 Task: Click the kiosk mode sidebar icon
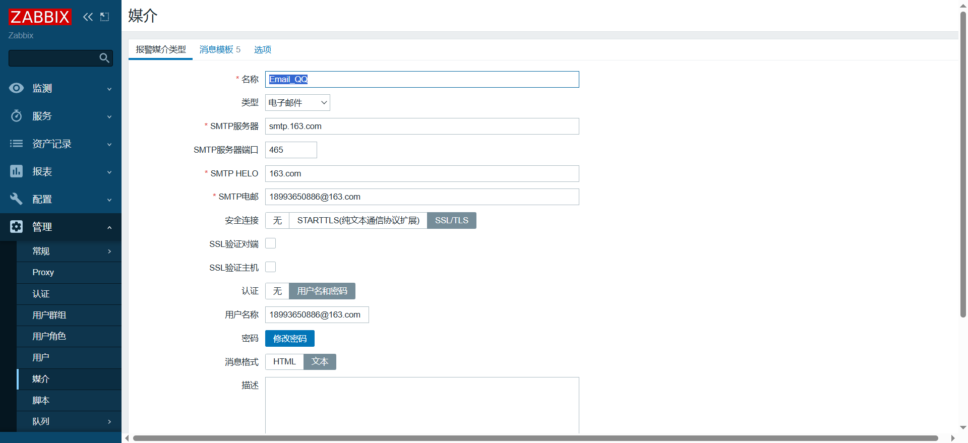point(104,17)
